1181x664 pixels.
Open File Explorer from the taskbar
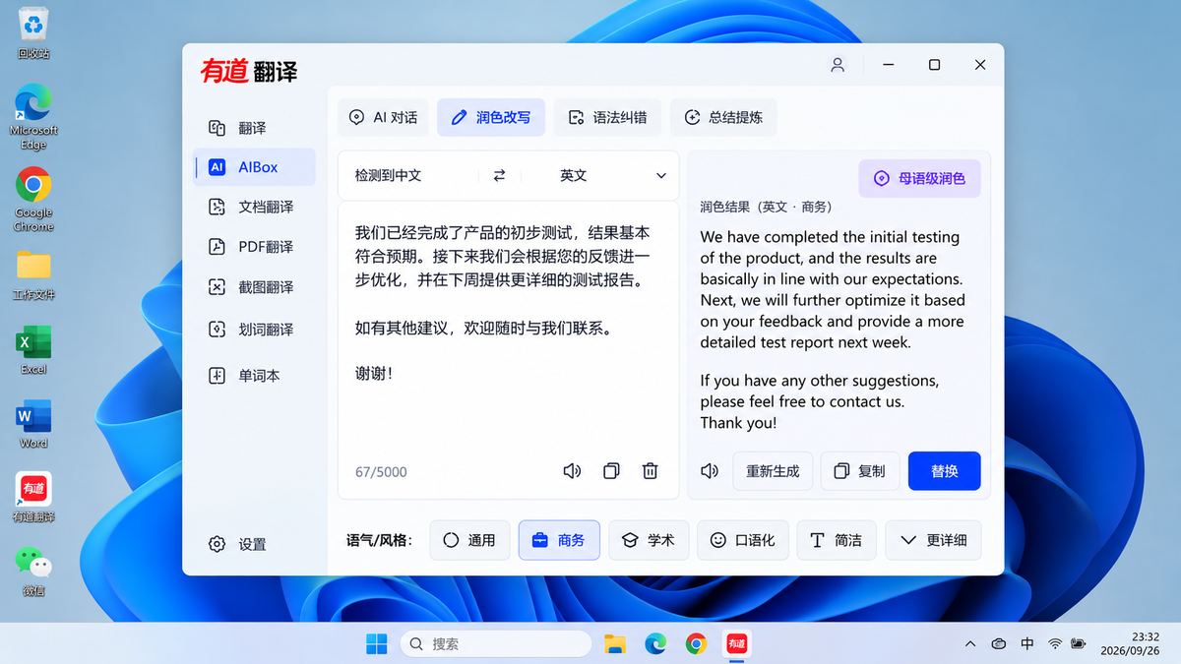(615, 644)
